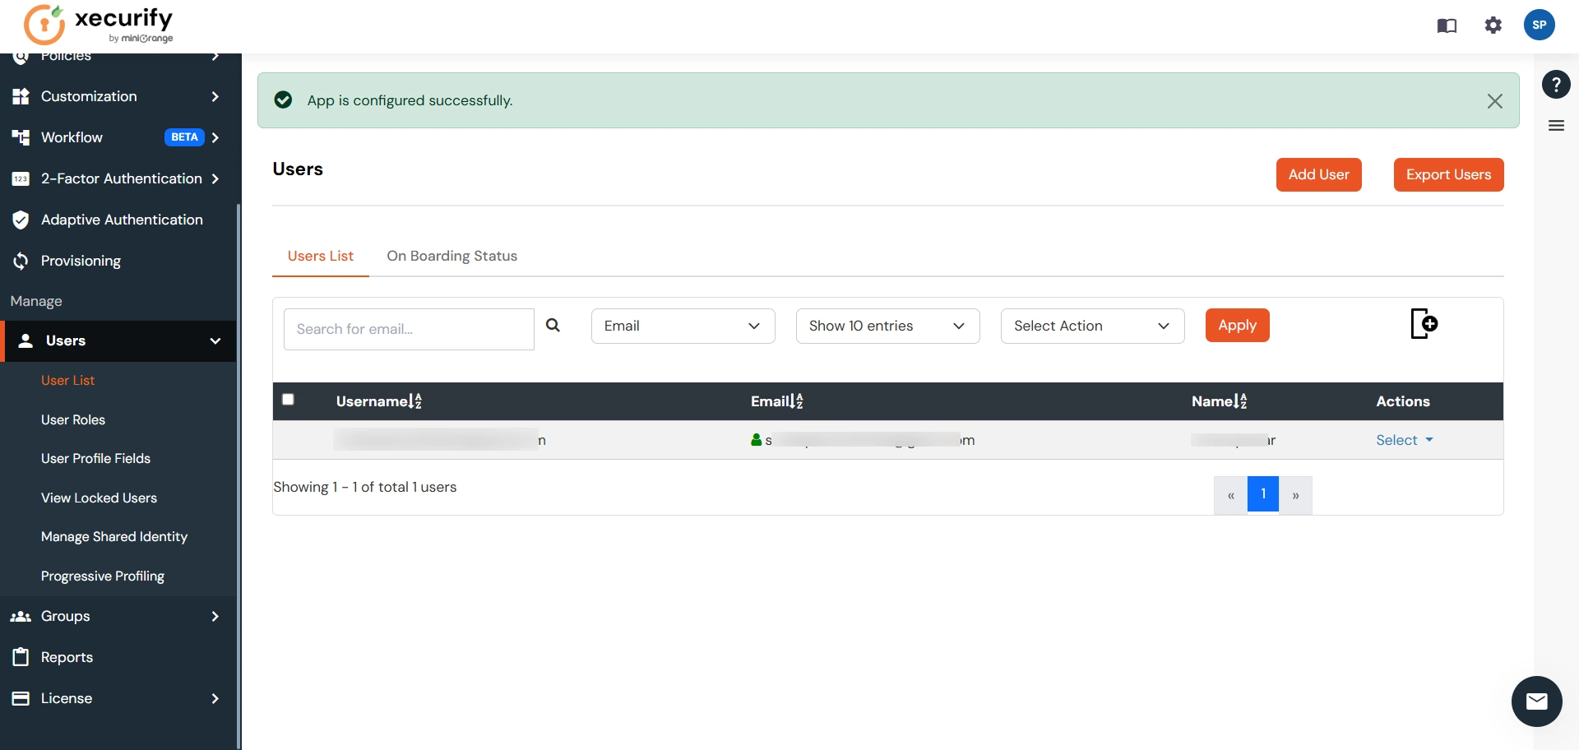Open the documentation book icon
Image resolution: width=1579 pixels, height=750 pixels.
click(x=1447, y=25)
